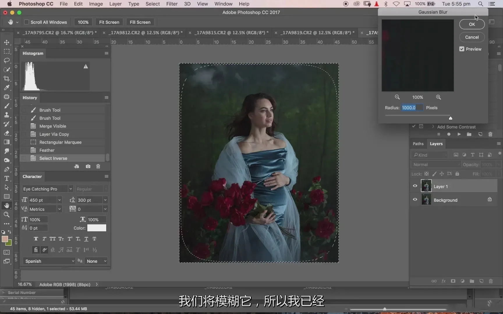The image size is (503, 314).
Task: Hide Layer 1 visibility eye
Action: click(x=415, y=186)
